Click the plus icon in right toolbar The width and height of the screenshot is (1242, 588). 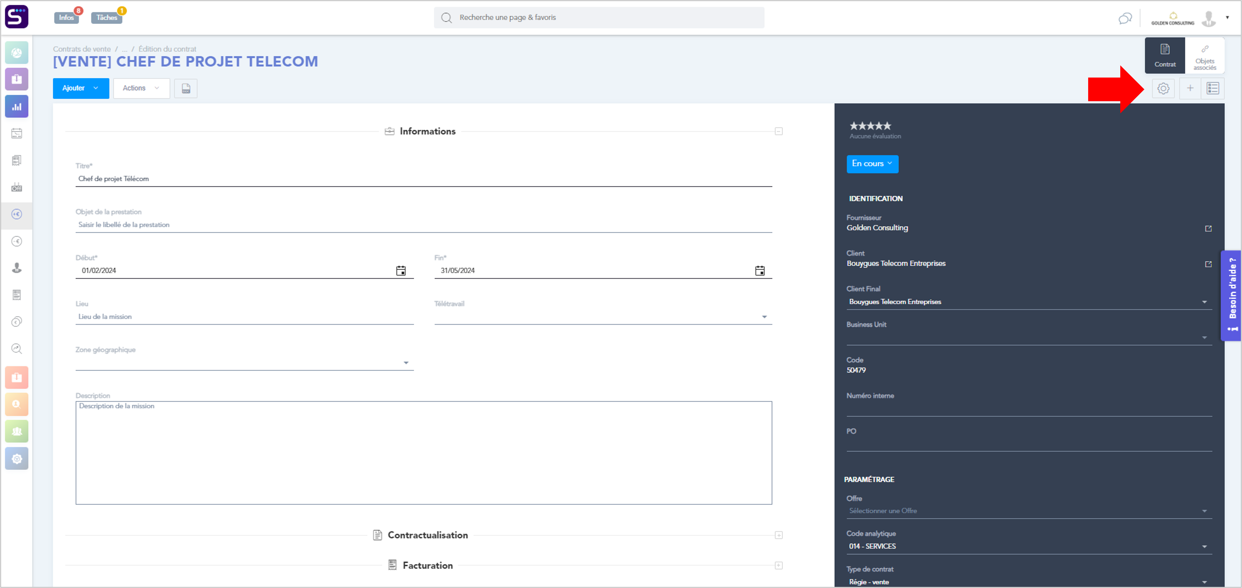pyautogui.click(x=1190, y=88)
